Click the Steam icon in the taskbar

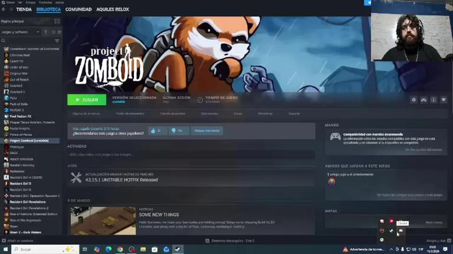(178, 249)
